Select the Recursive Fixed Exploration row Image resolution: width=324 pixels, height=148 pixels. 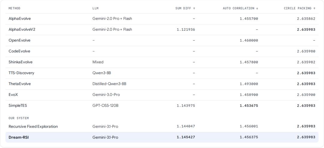click(x=162, y=126)
